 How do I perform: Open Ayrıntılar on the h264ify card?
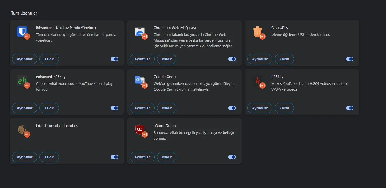tap(260, 108)
